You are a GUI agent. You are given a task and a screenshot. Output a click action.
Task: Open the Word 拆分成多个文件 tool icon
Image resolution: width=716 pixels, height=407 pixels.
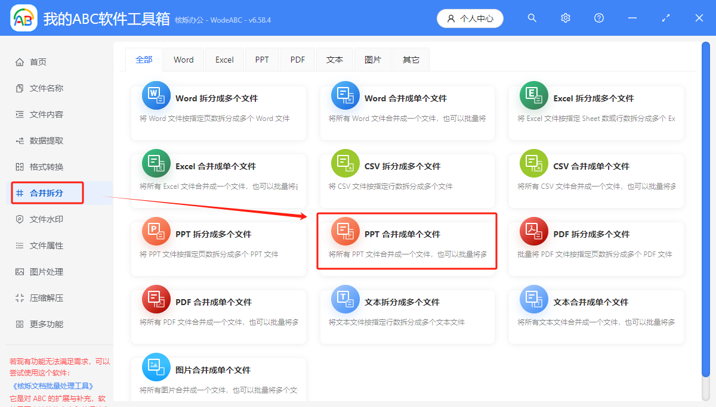pos(156,95)
